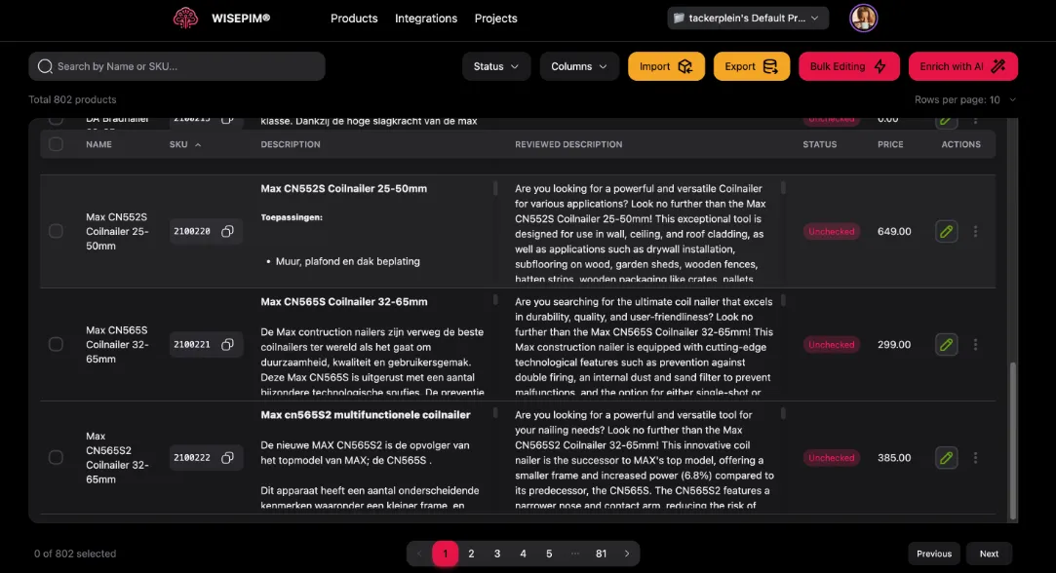Navigate to the Integrations menu item
Image resolution: width=1056 pixels, height=573 pixels.
click(x=426, y=18)
